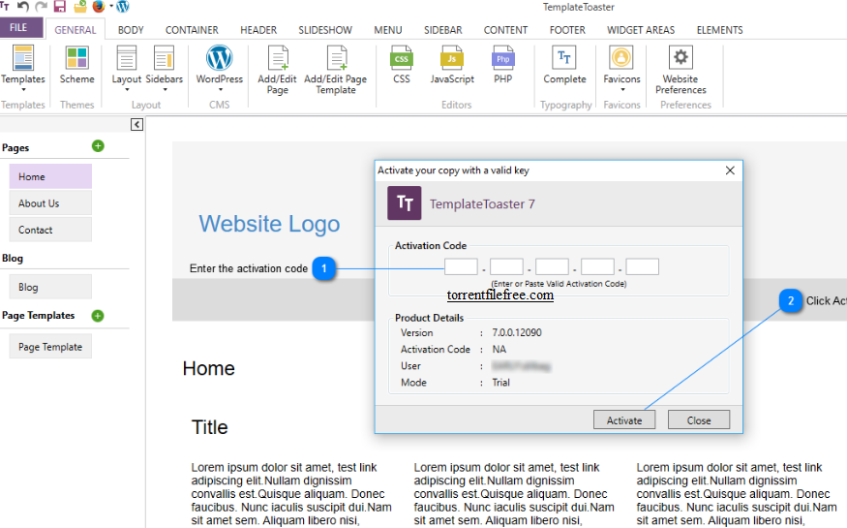Screen dimensions: 847x528
Task: Open the browser preview dropdown arrow
Action: (111, 6)
